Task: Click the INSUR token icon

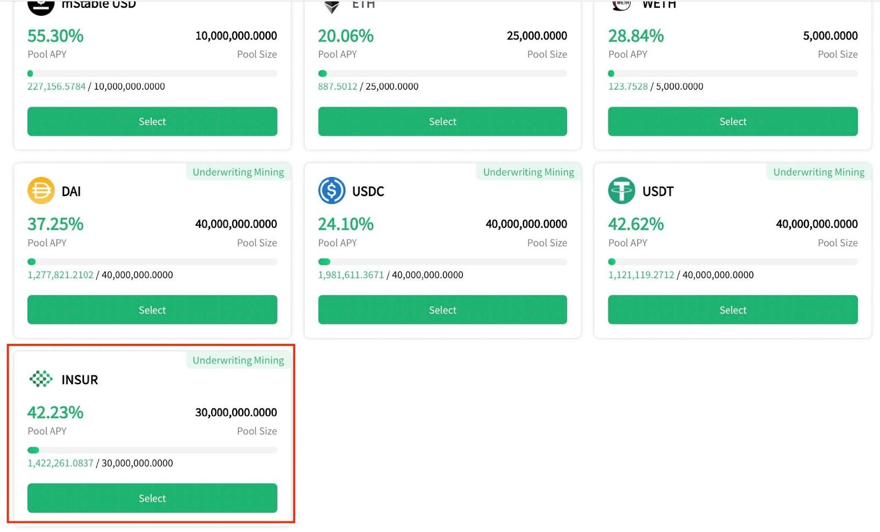Action: (x=41, y=379)
